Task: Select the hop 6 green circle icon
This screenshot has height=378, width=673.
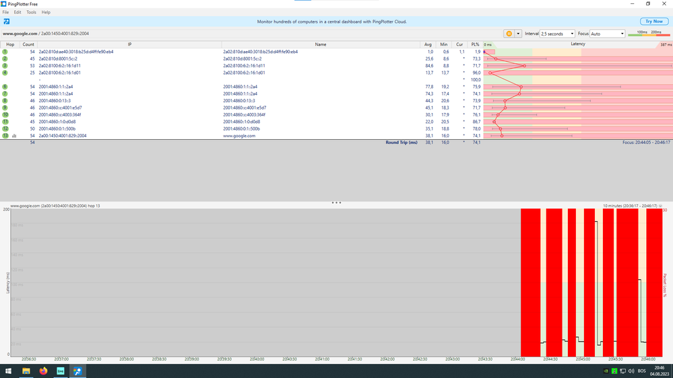Action: (5, 87)
